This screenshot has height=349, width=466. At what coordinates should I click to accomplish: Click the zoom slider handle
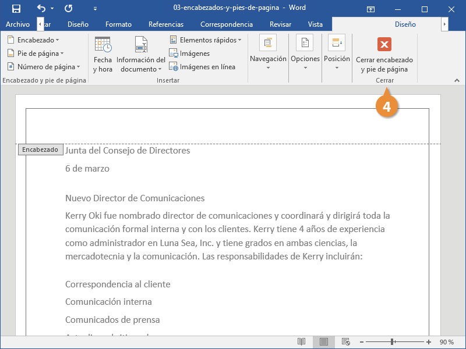(393, 341)
